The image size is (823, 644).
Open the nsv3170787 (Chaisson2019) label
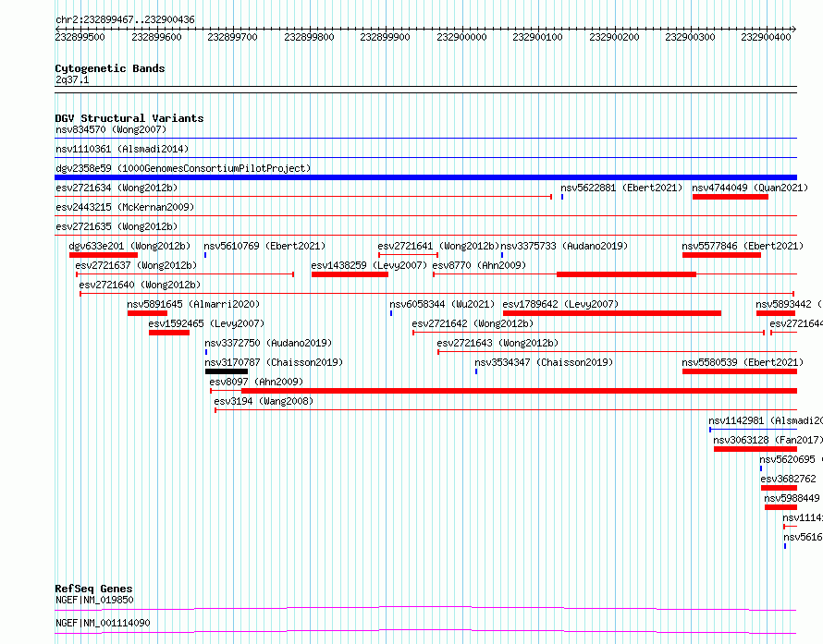point(274,362)
